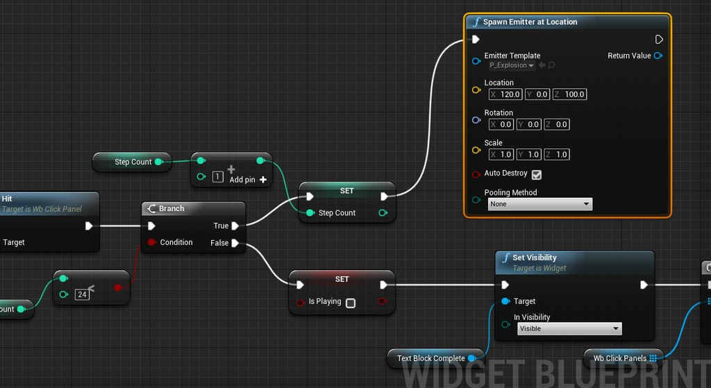Select the Text Block Complete variable node
This screenshot has height=388, width=711.
[435, 358]
